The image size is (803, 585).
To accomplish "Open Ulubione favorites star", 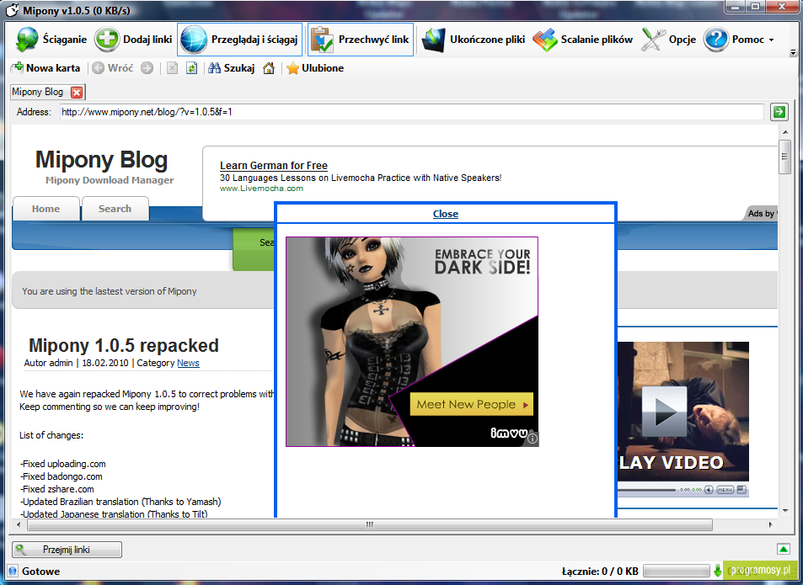I will click(315, 68).
